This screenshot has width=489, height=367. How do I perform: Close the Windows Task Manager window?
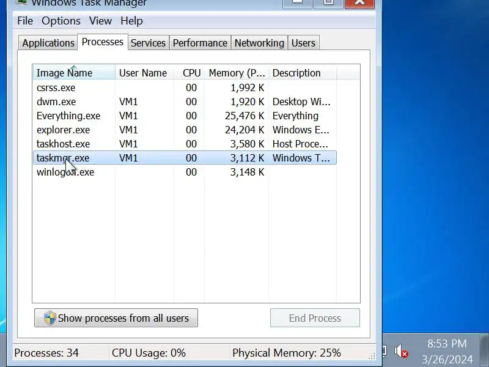[359, 3]
